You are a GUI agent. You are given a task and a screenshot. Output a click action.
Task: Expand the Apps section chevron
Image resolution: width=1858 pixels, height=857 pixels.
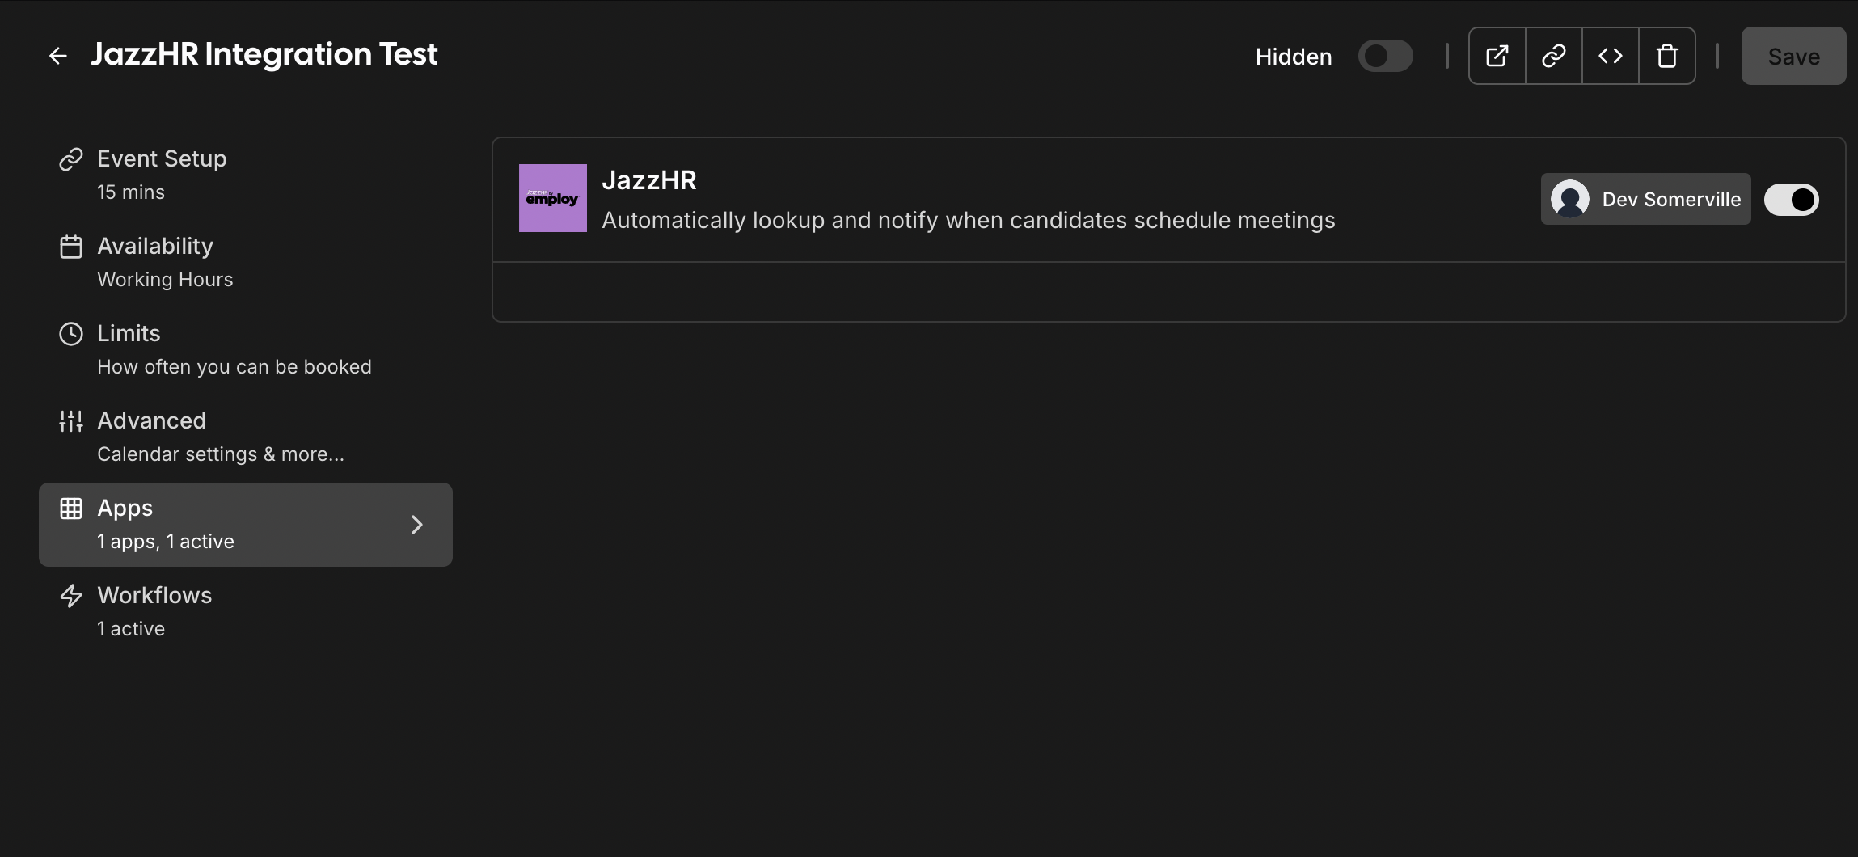pos(417,524)
